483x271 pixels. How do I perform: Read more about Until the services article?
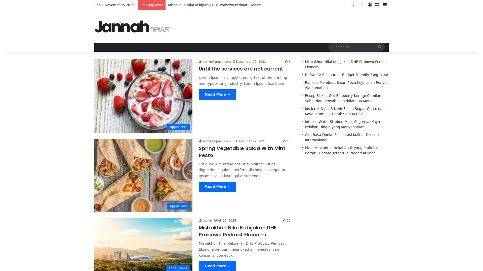click(x=217, y=95)
